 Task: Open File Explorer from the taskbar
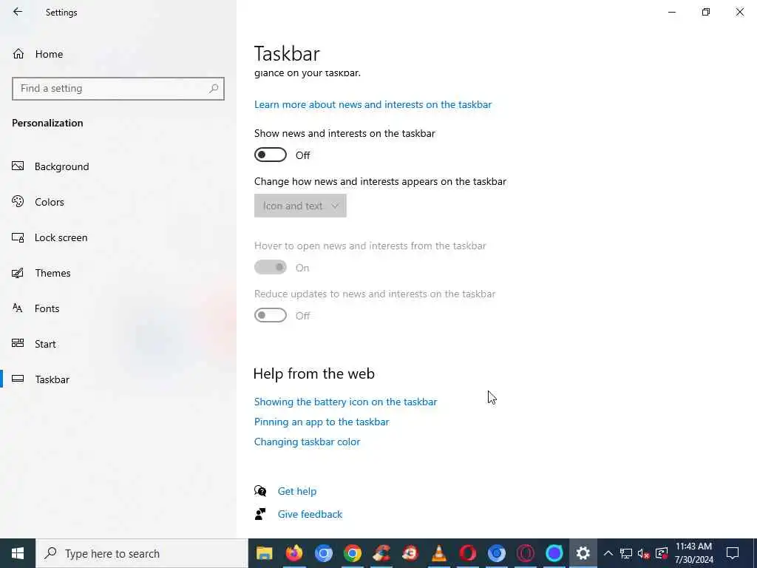pos(264,553)
